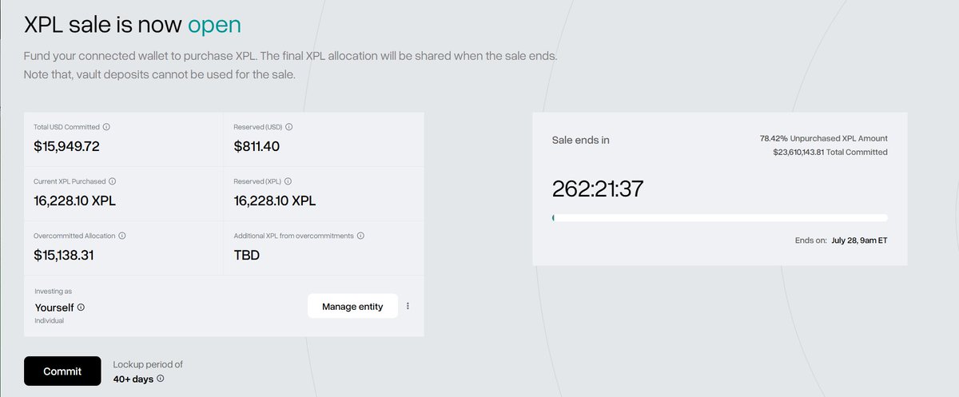Click the Manage entity button
Screen dimensions: 959x397
(x=352, y=306)
